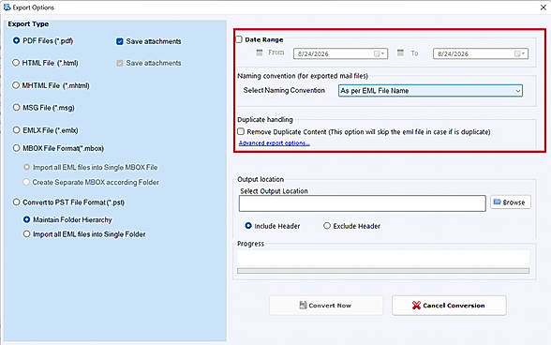The width and height of the screenshot is (551, 345).
Task: Select Include Header radio button
Action: pos(248,226)
